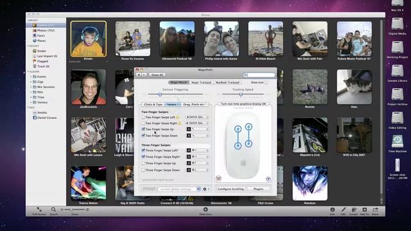Expand the Mix Sessions album folder
Viewport: 411px width, 231px height.
(x=31, y=87)
